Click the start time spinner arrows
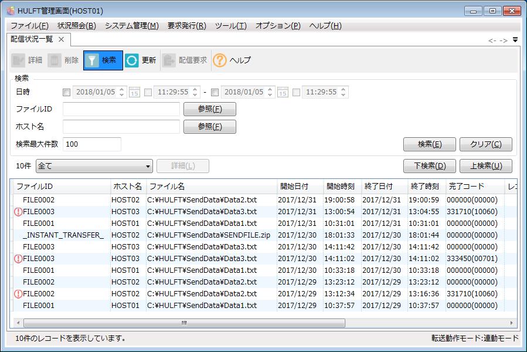 (195, 92)
